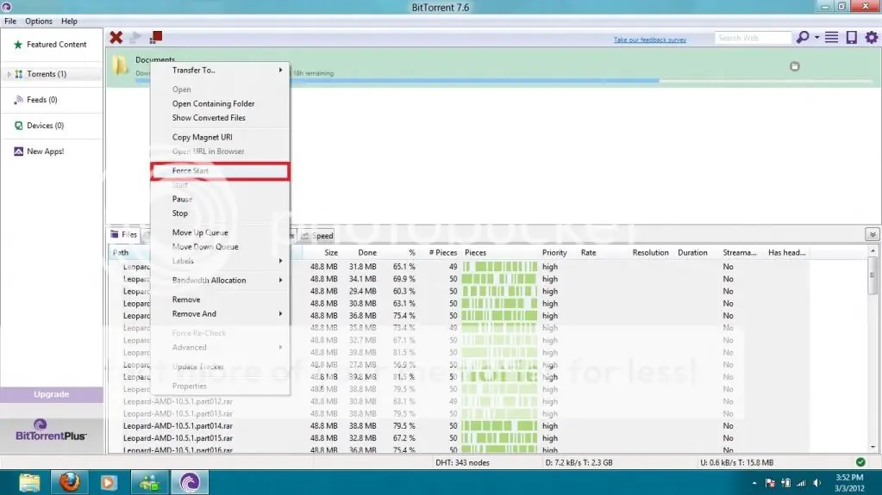Image resolution: width=882 pixels, height=495 pixels.
Task: Click the magnifier search icon
Action: coord(802,38)
